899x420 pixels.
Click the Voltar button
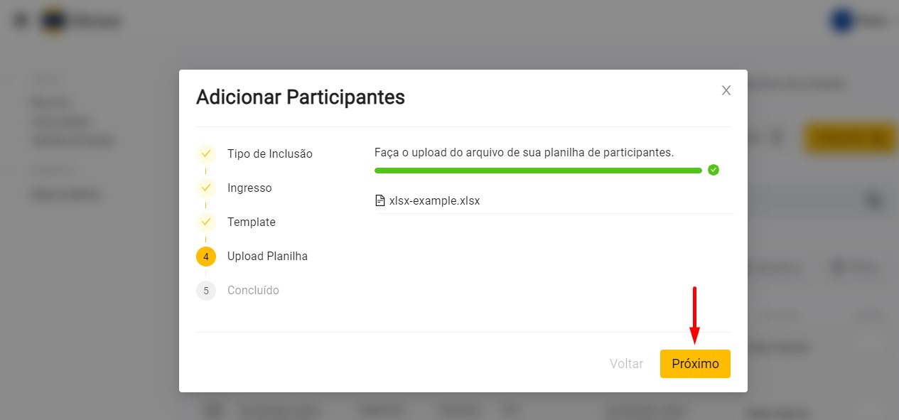click(x=626, y=364)
